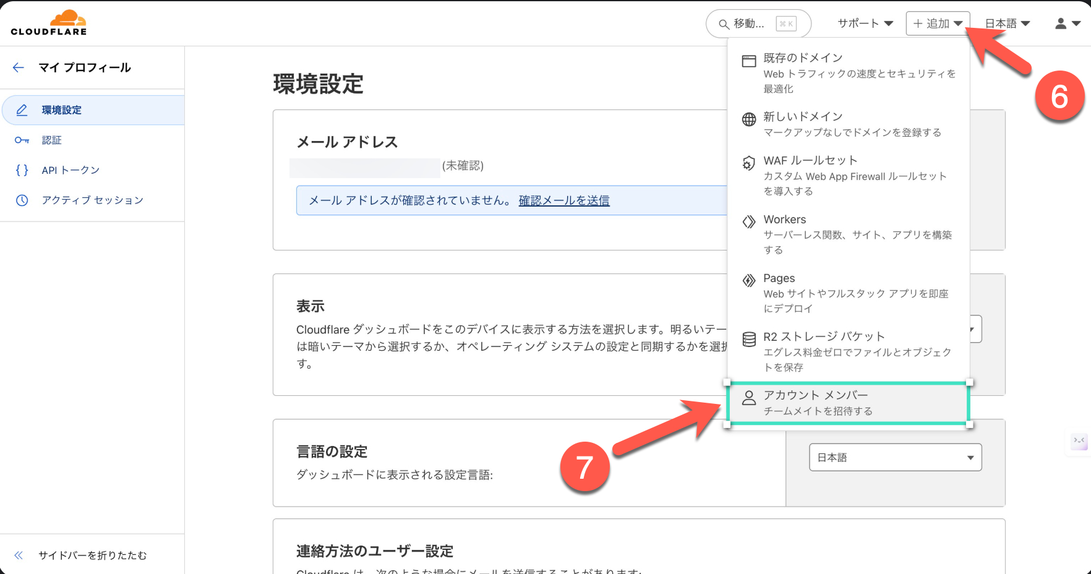Viewport: 1091px width, 574px height.
Task: Click the back arrow beside マイ プロフィール
Action: (x=19, y=67)
